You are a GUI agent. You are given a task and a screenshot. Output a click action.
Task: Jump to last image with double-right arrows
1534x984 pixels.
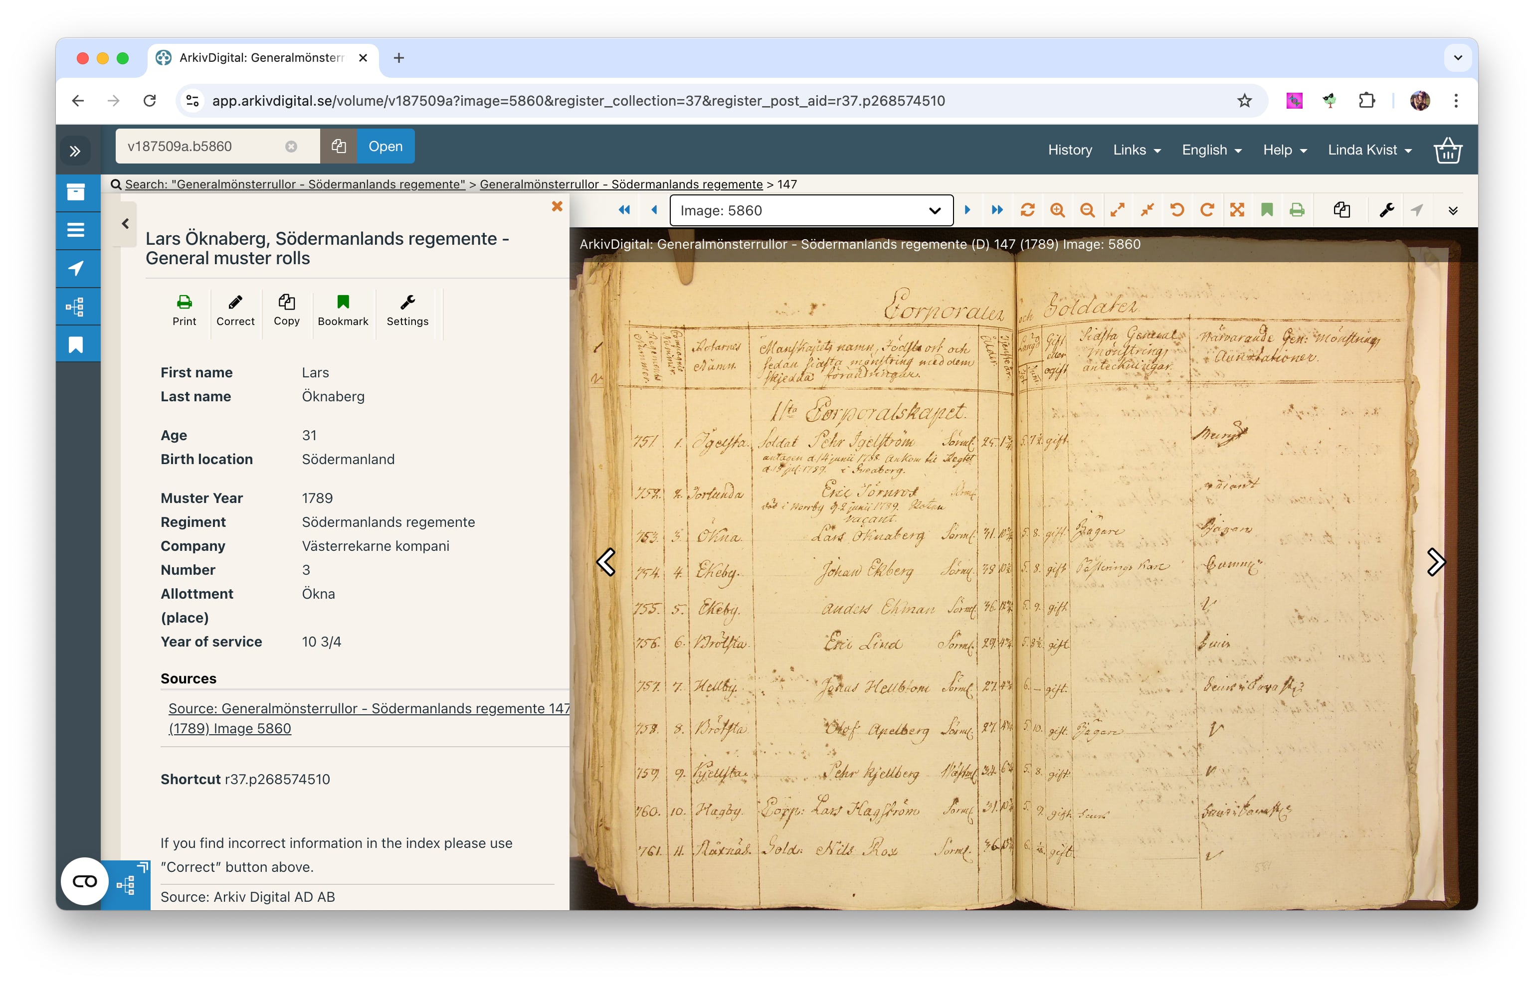coord(996,210)
